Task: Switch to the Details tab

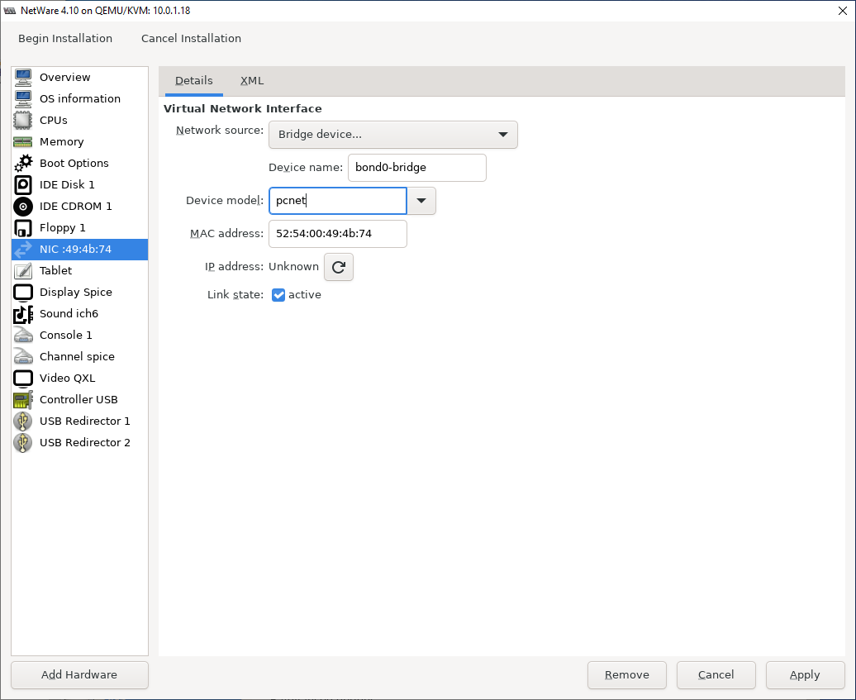Action: coord(194,81)
